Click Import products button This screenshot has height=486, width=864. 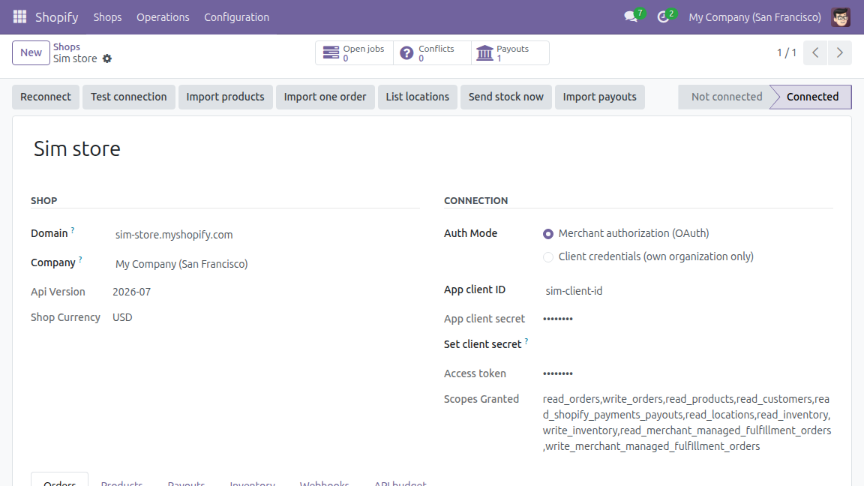click(x=225, y=97)
